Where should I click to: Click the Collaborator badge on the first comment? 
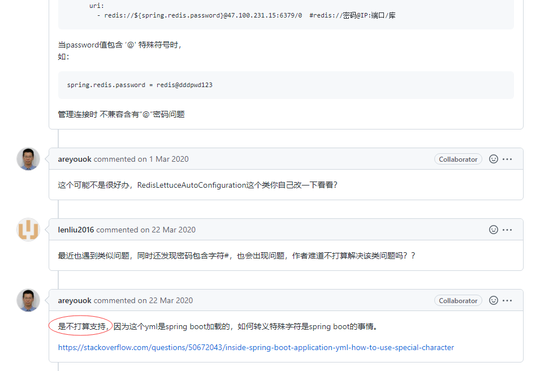(458, 159)
